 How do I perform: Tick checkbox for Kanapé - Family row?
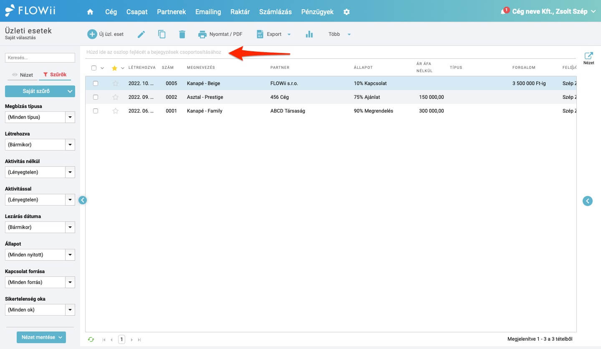point(96,111)
